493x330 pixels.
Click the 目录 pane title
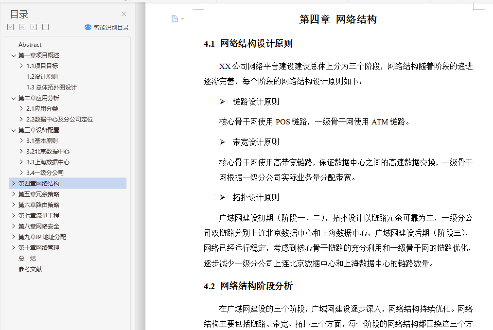19,14
